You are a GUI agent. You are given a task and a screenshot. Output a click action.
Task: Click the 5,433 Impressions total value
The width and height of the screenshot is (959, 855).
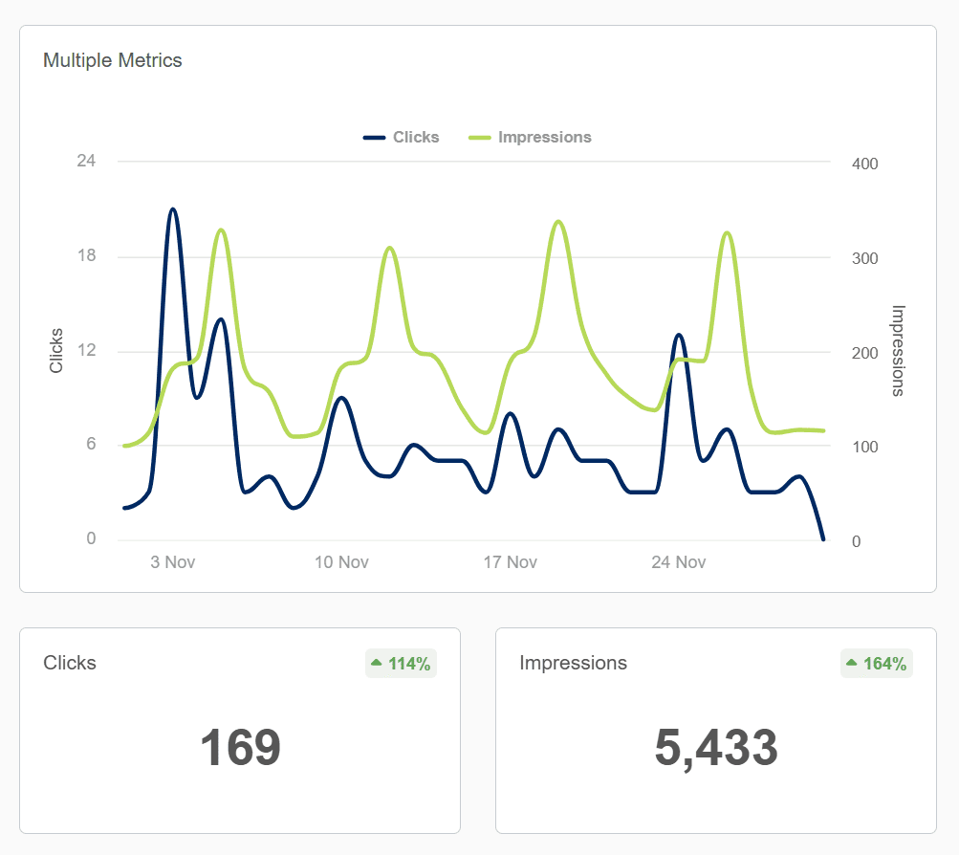point(715,748)
